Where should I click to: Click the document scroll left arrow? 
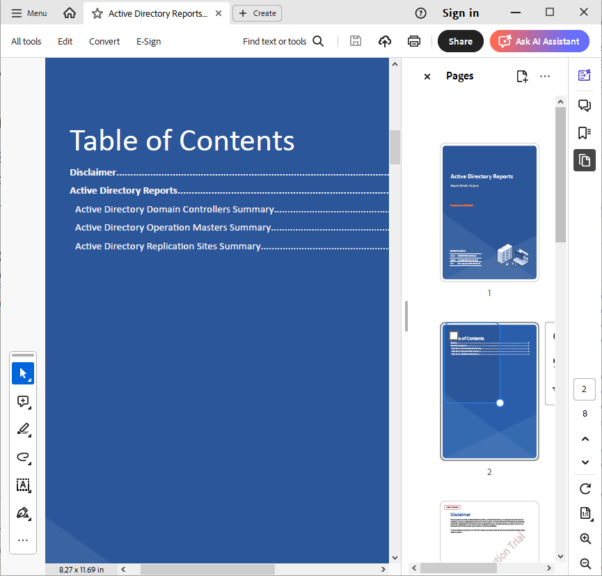pos(123,570)
